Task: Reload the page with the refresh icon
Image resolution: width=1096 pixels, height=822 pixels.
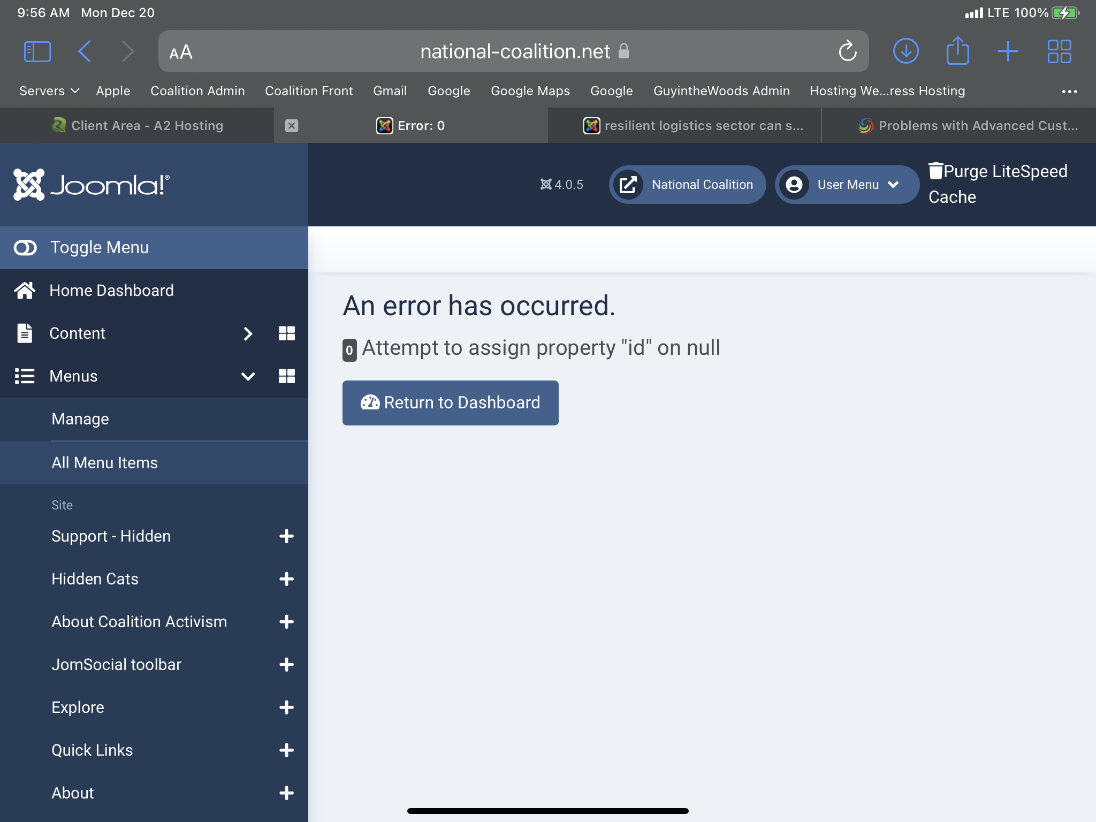Action: click(847, 51)
